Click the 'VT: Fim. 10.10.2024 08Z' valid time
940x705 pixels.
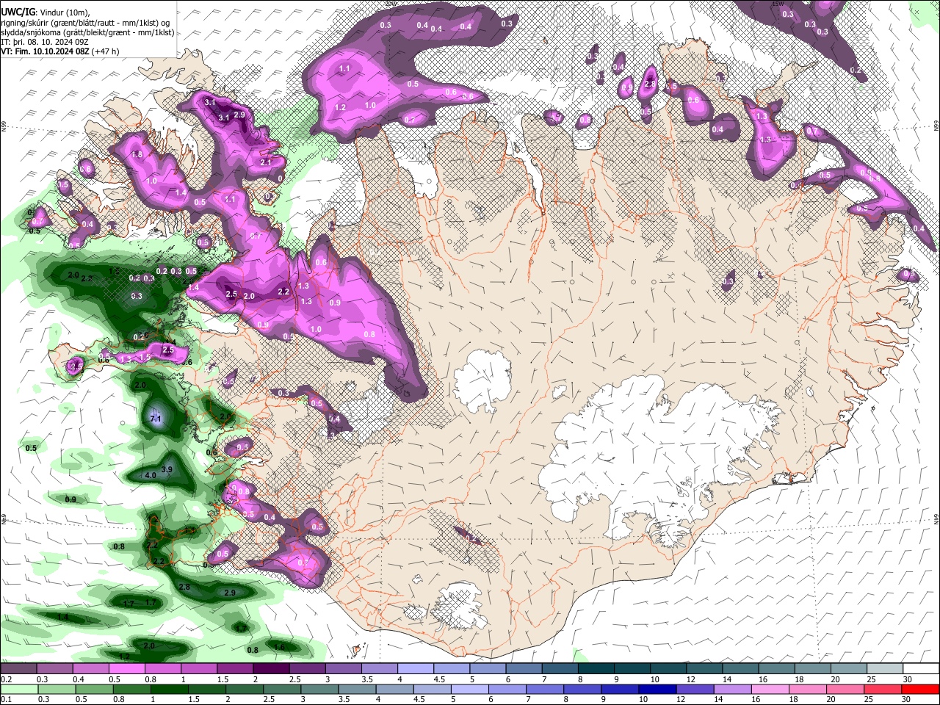[45, 51]
